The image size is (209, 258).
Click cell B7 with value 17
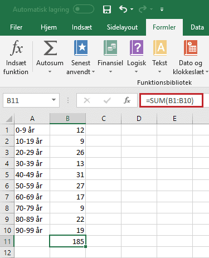pyautogui.click(x=67, y=197)
